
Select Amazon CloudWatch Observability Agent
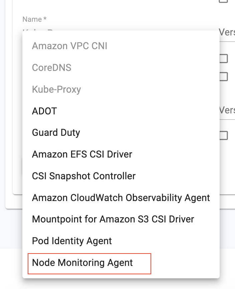[121, 198]
